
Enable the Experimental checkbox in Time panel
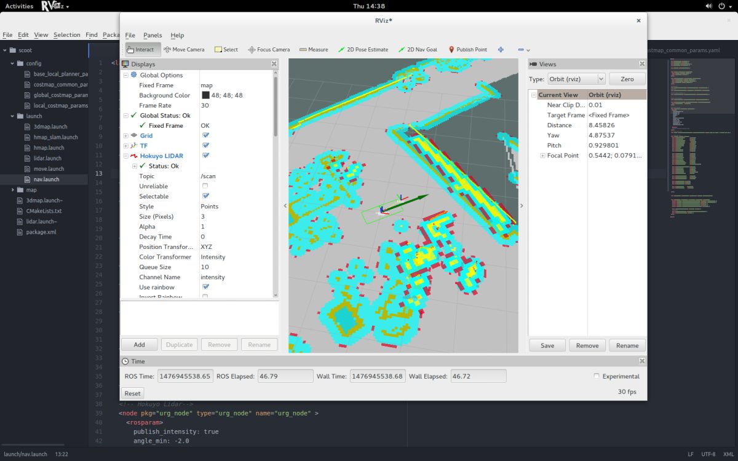597,376
